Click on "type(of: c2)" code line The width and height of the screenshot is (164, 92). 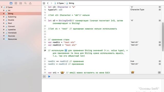pos(55,10)
